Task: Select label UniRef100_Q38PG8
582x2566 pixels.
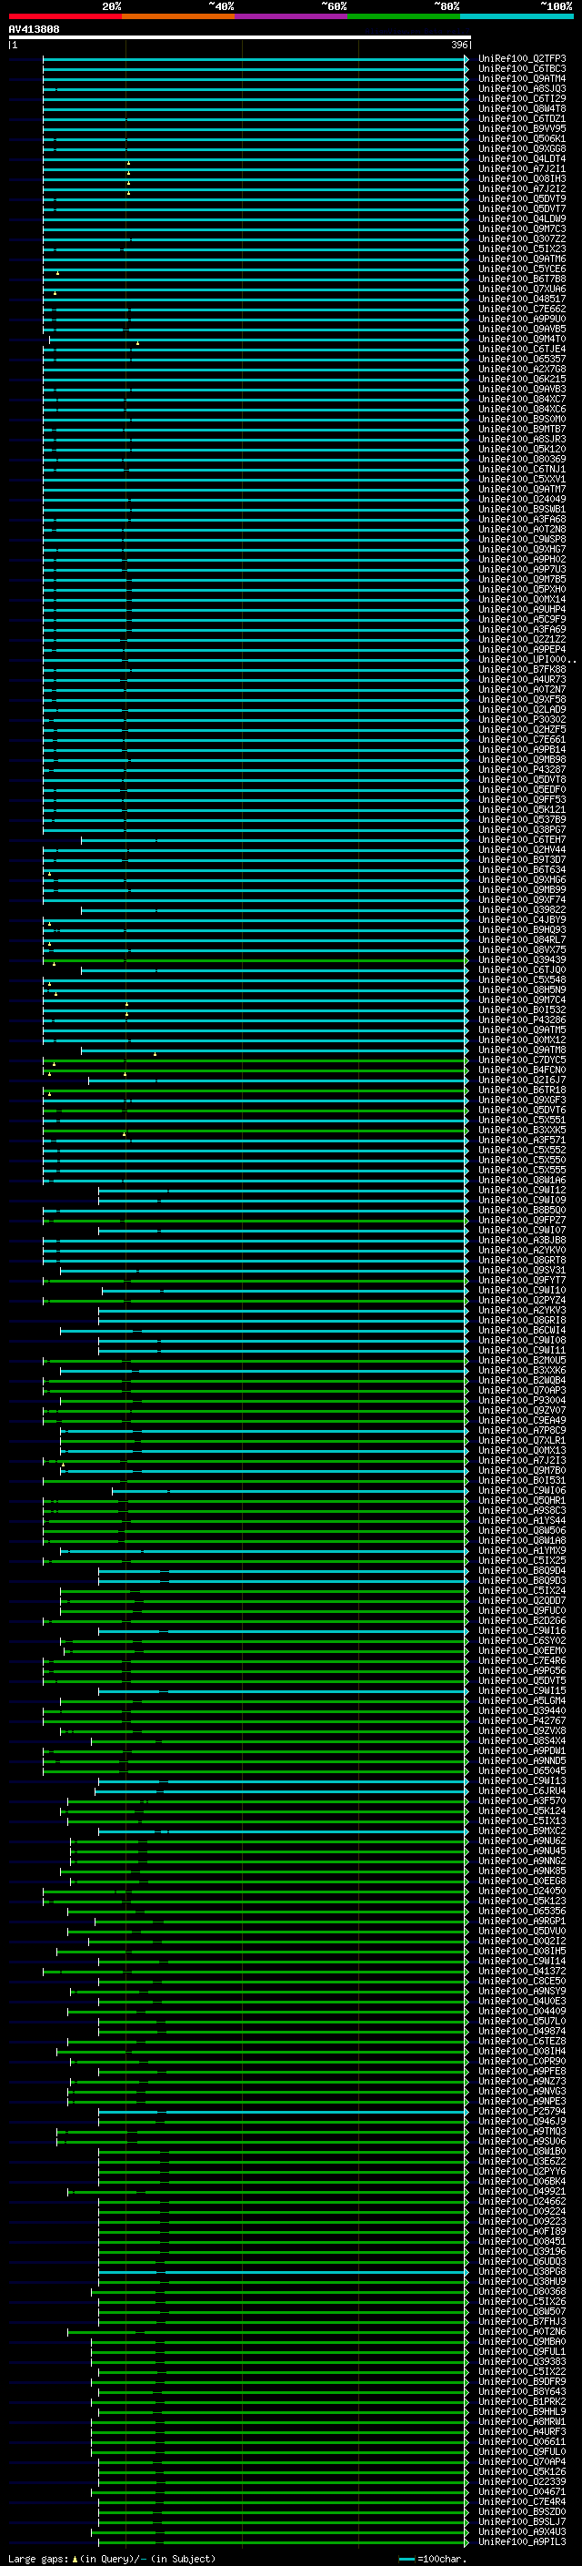Action: [x=522, y=2271]
